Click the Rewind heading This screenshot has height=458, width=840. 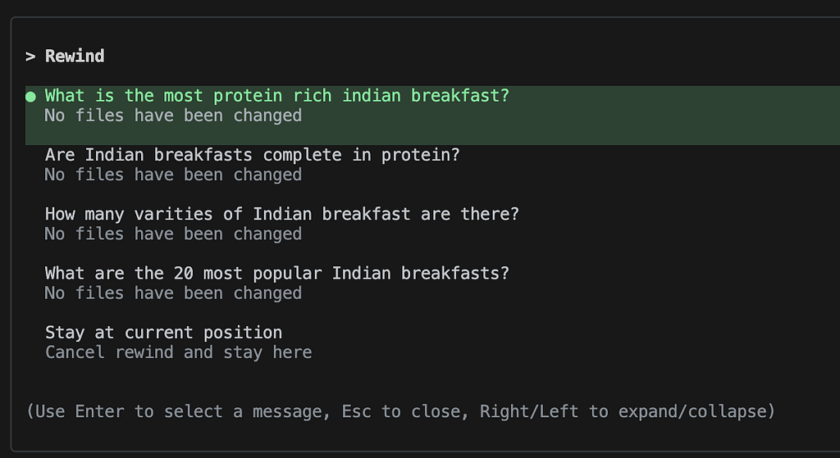(x=75, y=57)
